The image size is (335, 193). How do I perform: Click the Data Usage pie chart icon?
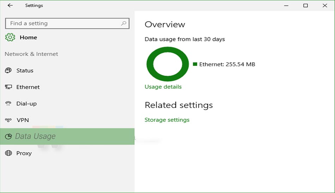[x=8, y=136]
